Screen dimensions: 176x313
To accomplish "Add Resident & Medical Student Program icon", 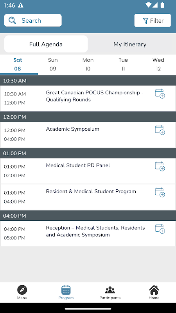I will [x=160, y=192].
